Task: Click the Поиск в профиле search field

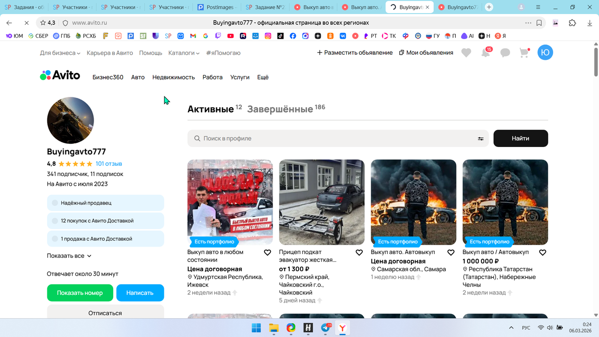Action: tap(338, 139)
